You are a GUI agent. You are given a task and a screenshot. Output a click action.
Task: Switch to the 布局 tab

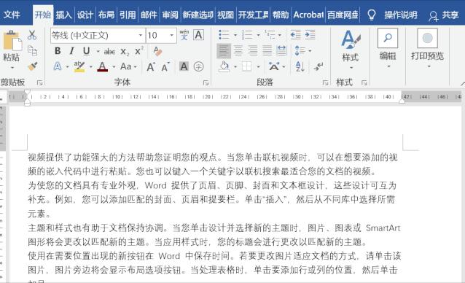106,15
